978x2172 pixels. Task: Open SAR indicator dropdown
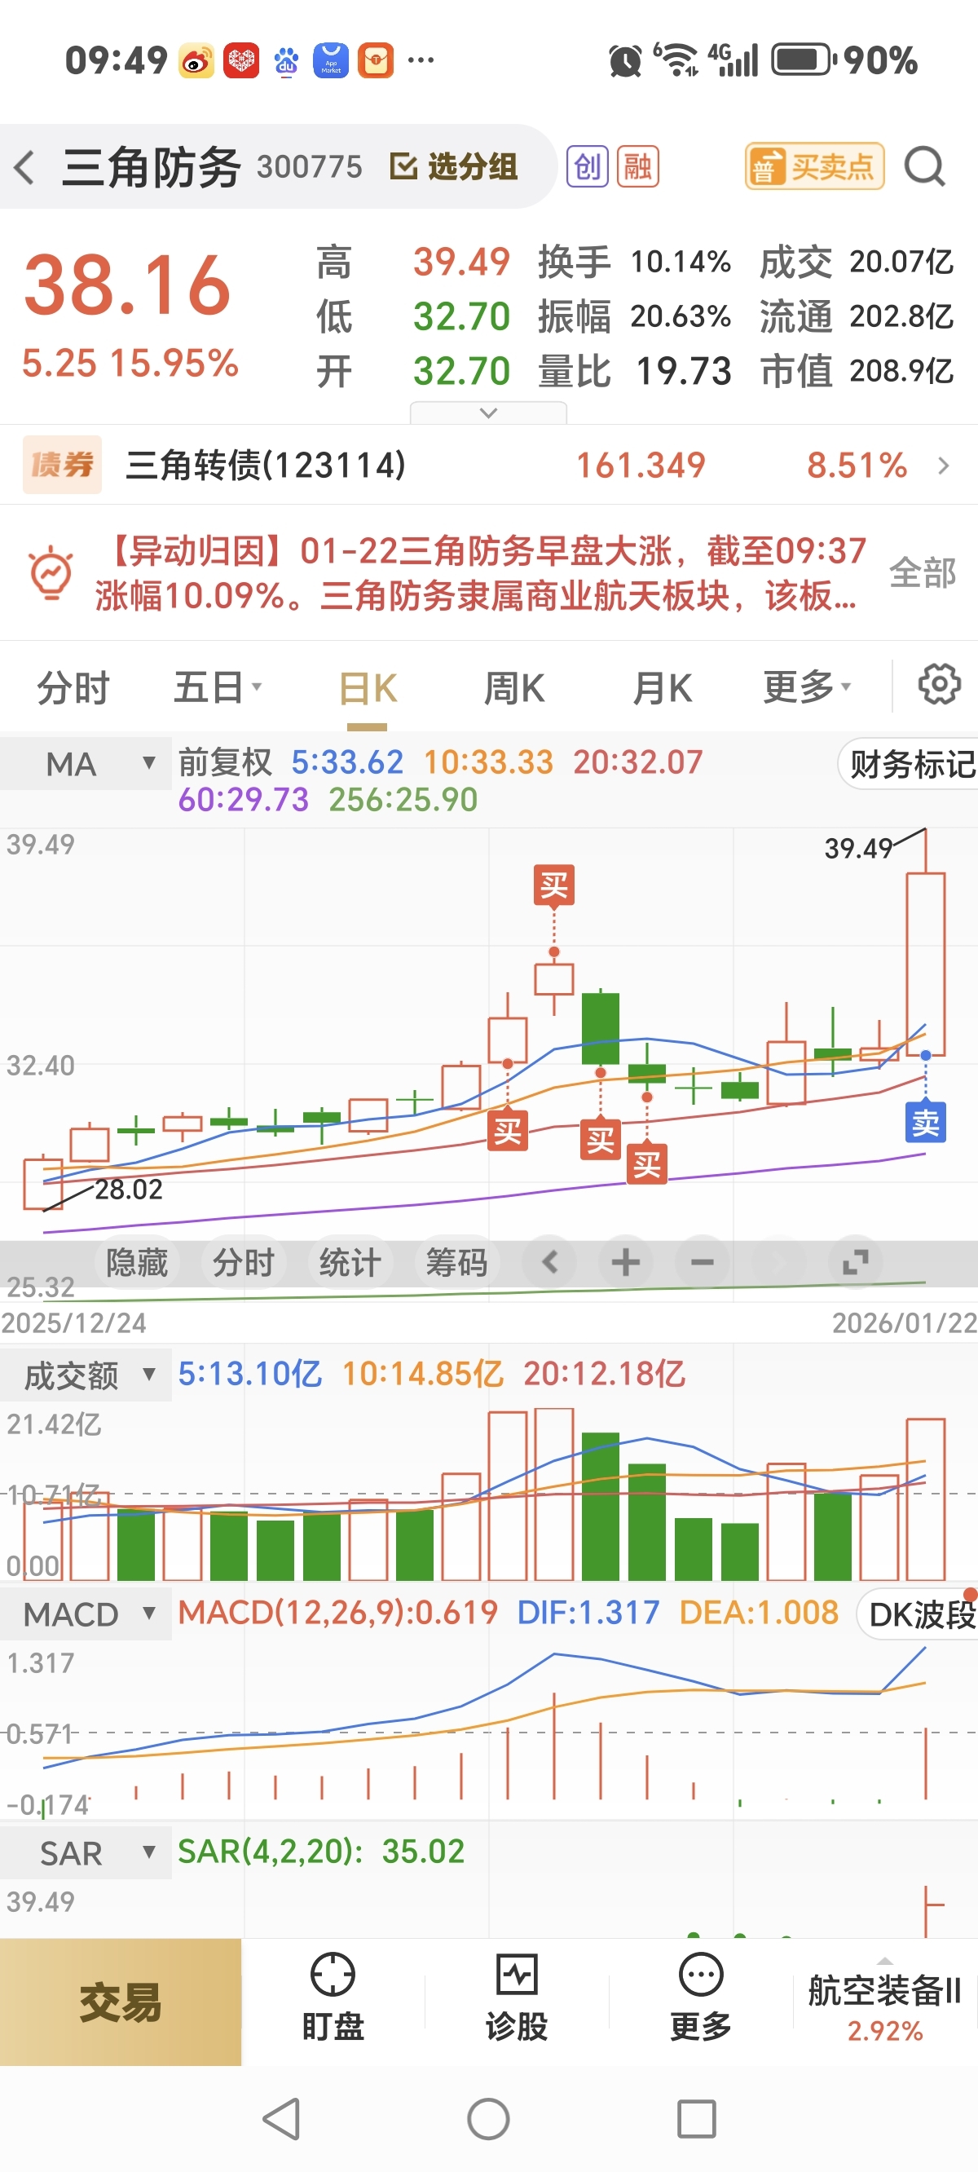point(85,1852)
